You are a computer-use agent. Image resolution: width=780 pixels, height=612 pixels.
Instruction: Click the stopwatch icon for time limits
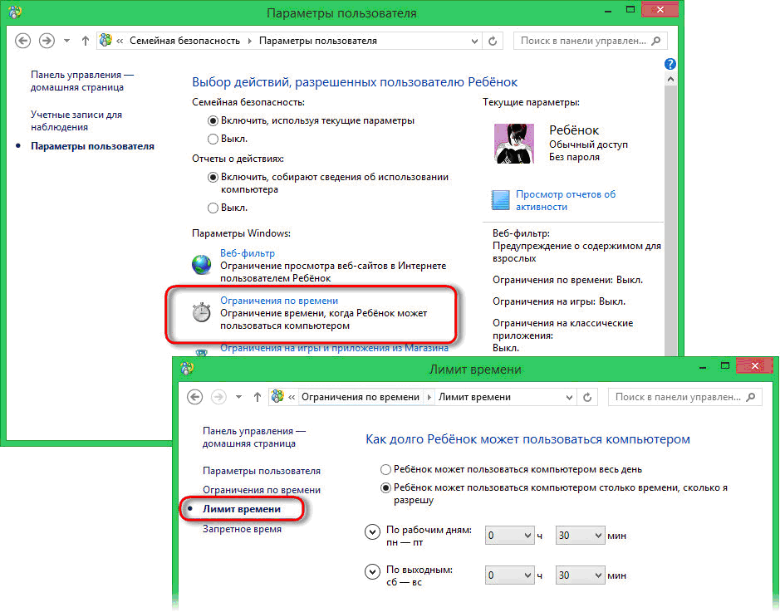[202, 312]
